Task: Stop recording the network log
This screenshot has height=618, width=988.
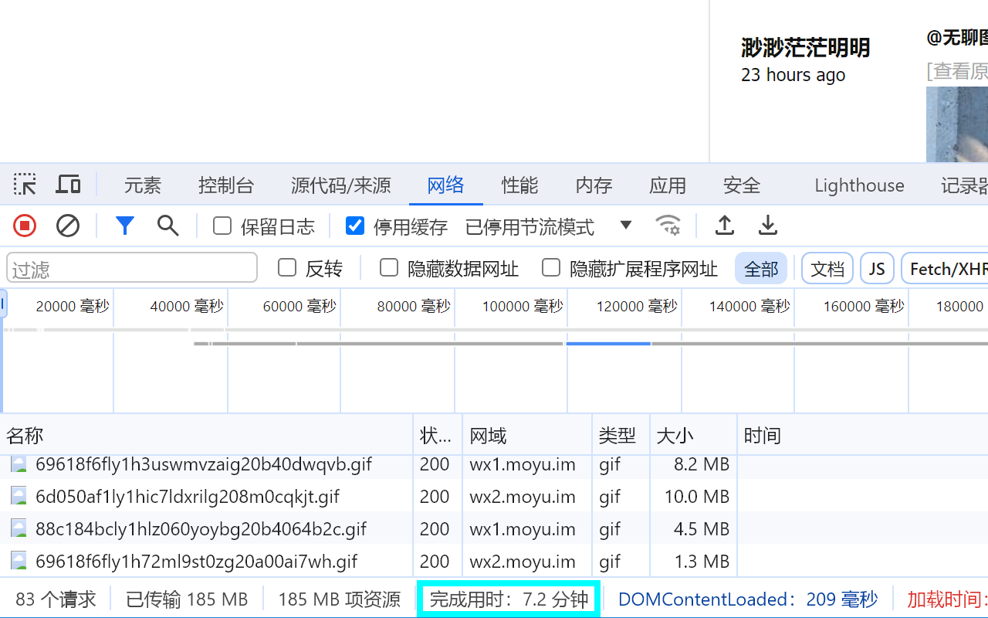Action: tap(24, 226)
